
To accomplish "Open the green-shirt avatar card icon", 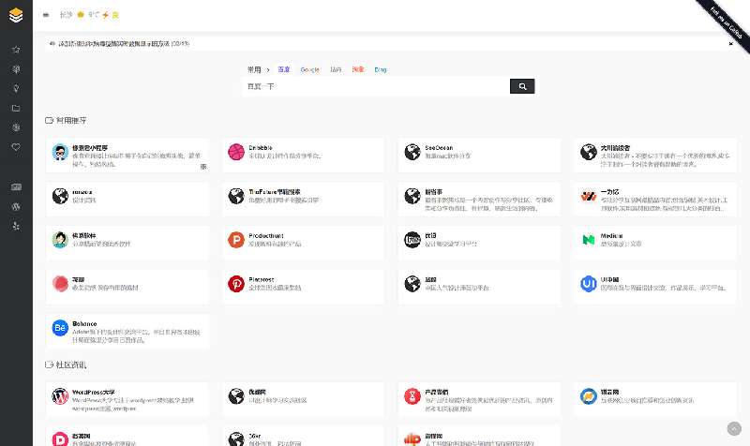I will (60, 240).
